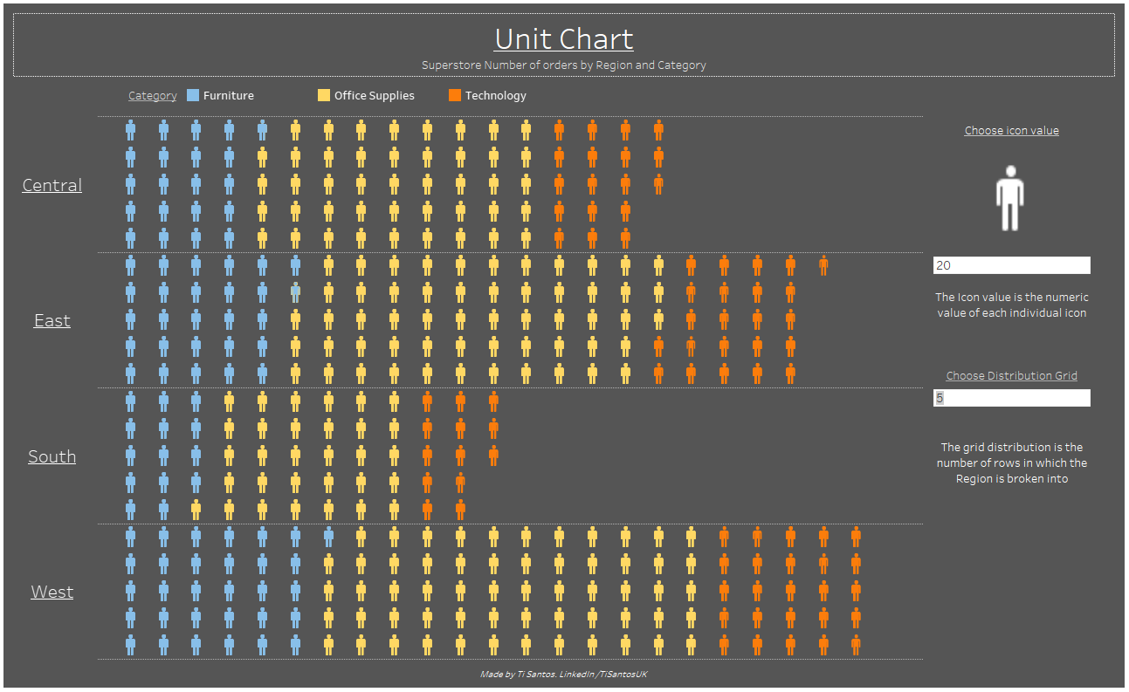The height and width of the screenshot is (692, 1129).
Task: Select the Central region label
Action: (x=52, y=185)
